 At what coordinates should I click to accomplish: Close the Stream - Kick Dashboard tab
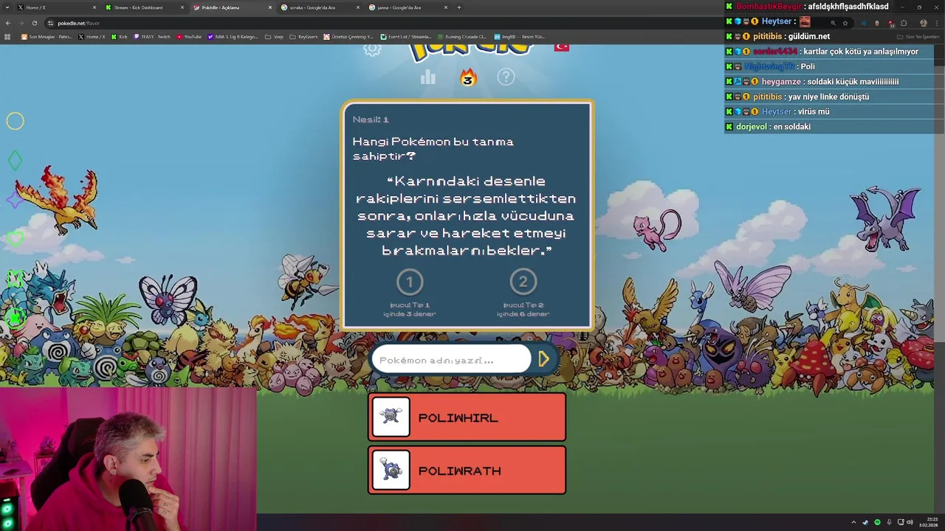coord(182,7)
